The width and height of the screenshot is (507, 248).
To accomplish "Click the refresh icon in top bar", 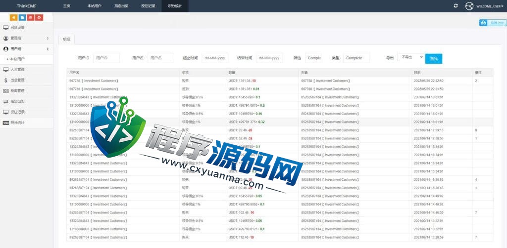I will pyautogui.click(x=456, y=6).
